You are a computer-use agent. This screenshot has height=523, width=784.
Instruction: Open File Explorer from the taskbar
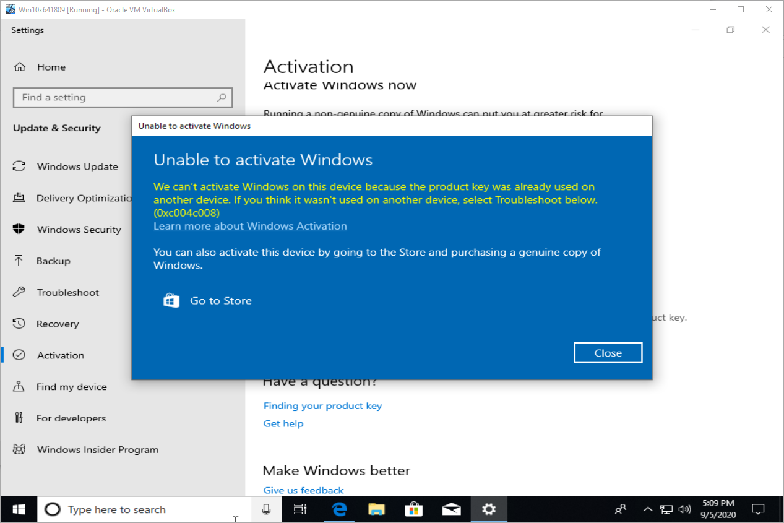click(376, 509)
